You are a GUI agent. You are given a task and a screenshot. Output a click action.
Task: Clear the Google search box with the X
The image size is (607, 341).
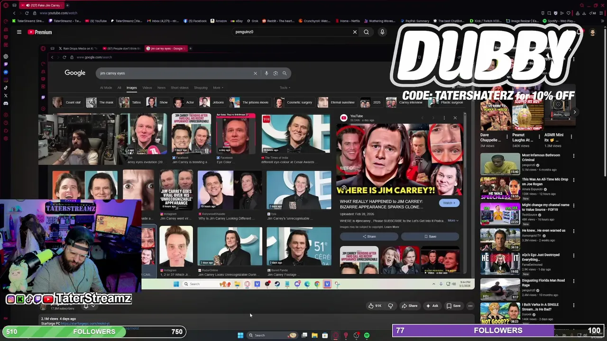(255, 73)
